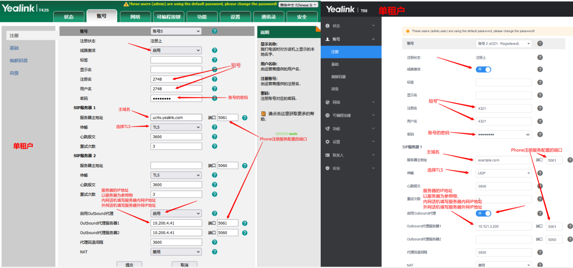Open the T42S 线路激活 启用 dropdown
This screenshot has height=268, width=573.
click(x=176, y=51)
